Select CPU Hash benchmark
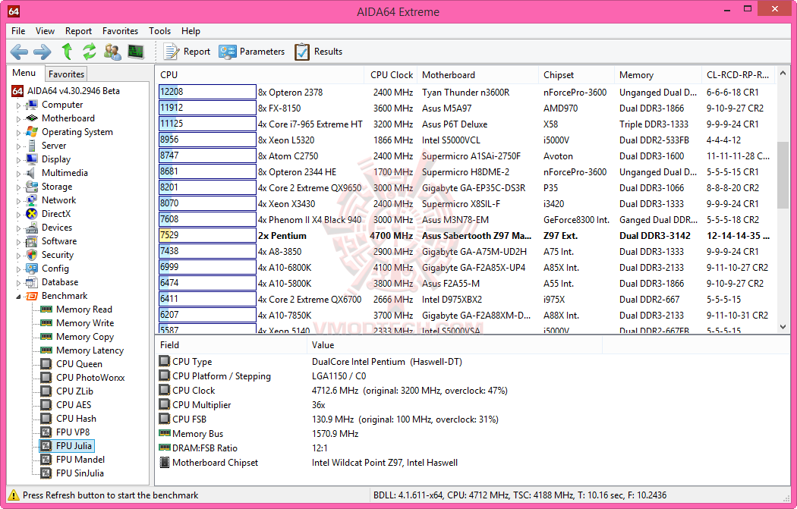The width and height of the screenshot is (797, 509). 76,419
